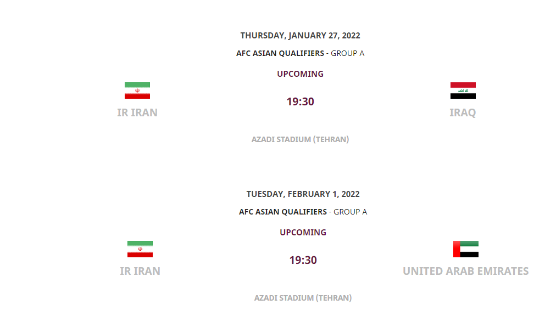Viewport: 545px width, 316px height.
Task: Select the Thursday, January 27, 2022 date heading
Action: pos(301,36)
